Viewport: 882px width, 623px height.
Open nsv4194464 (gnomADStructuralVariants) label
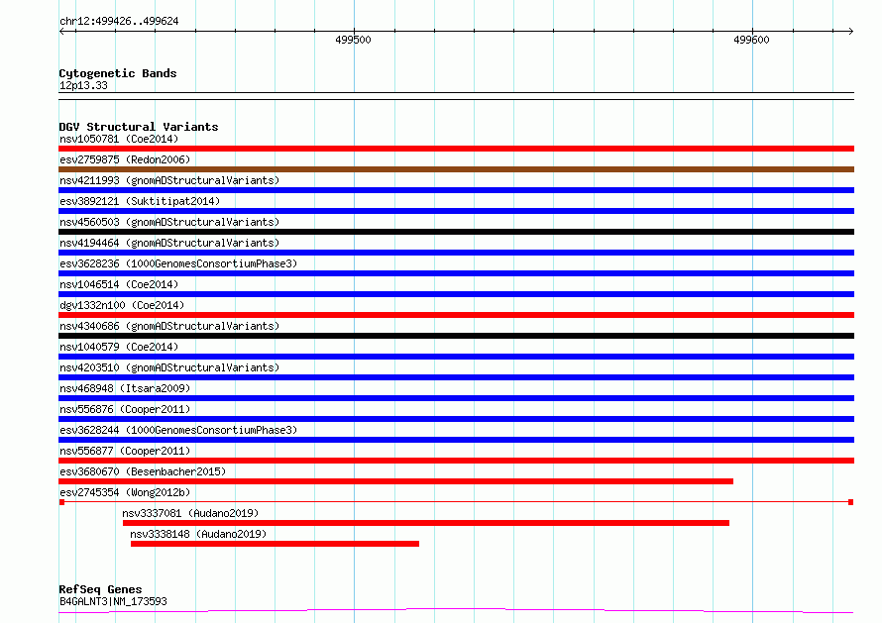click(169, 243)
